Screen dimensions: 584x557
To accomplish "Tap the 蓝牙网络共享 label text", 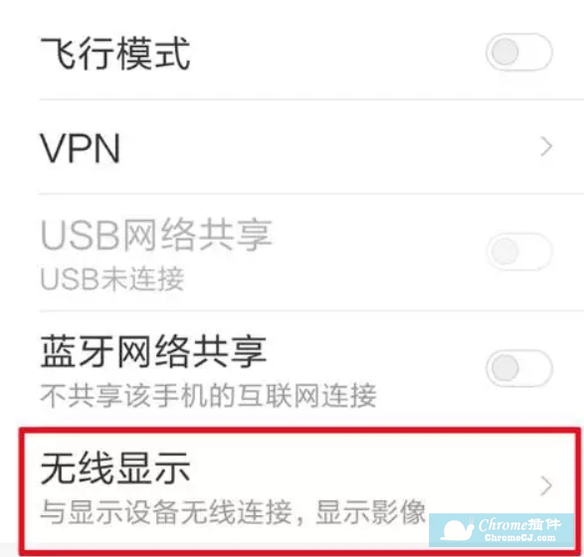I will pyautogui.click(x=153, y=351).
